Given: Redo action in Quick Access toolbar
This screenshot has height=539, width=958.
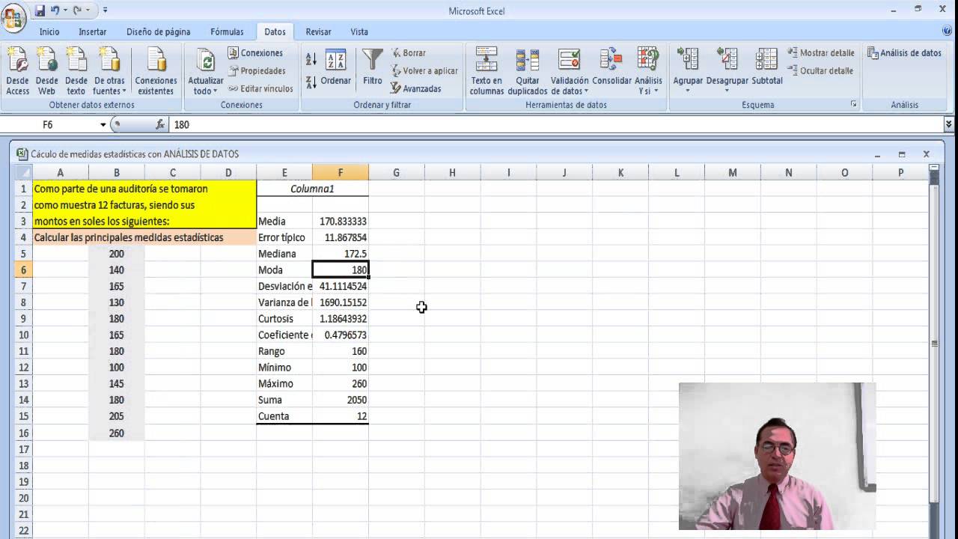Looking at the screenshot, I should coord(77,10).
